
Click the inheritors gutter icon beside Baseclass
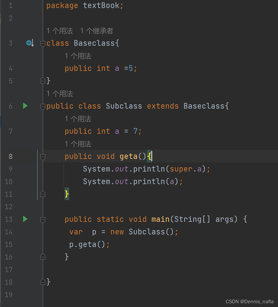(30, 43)
